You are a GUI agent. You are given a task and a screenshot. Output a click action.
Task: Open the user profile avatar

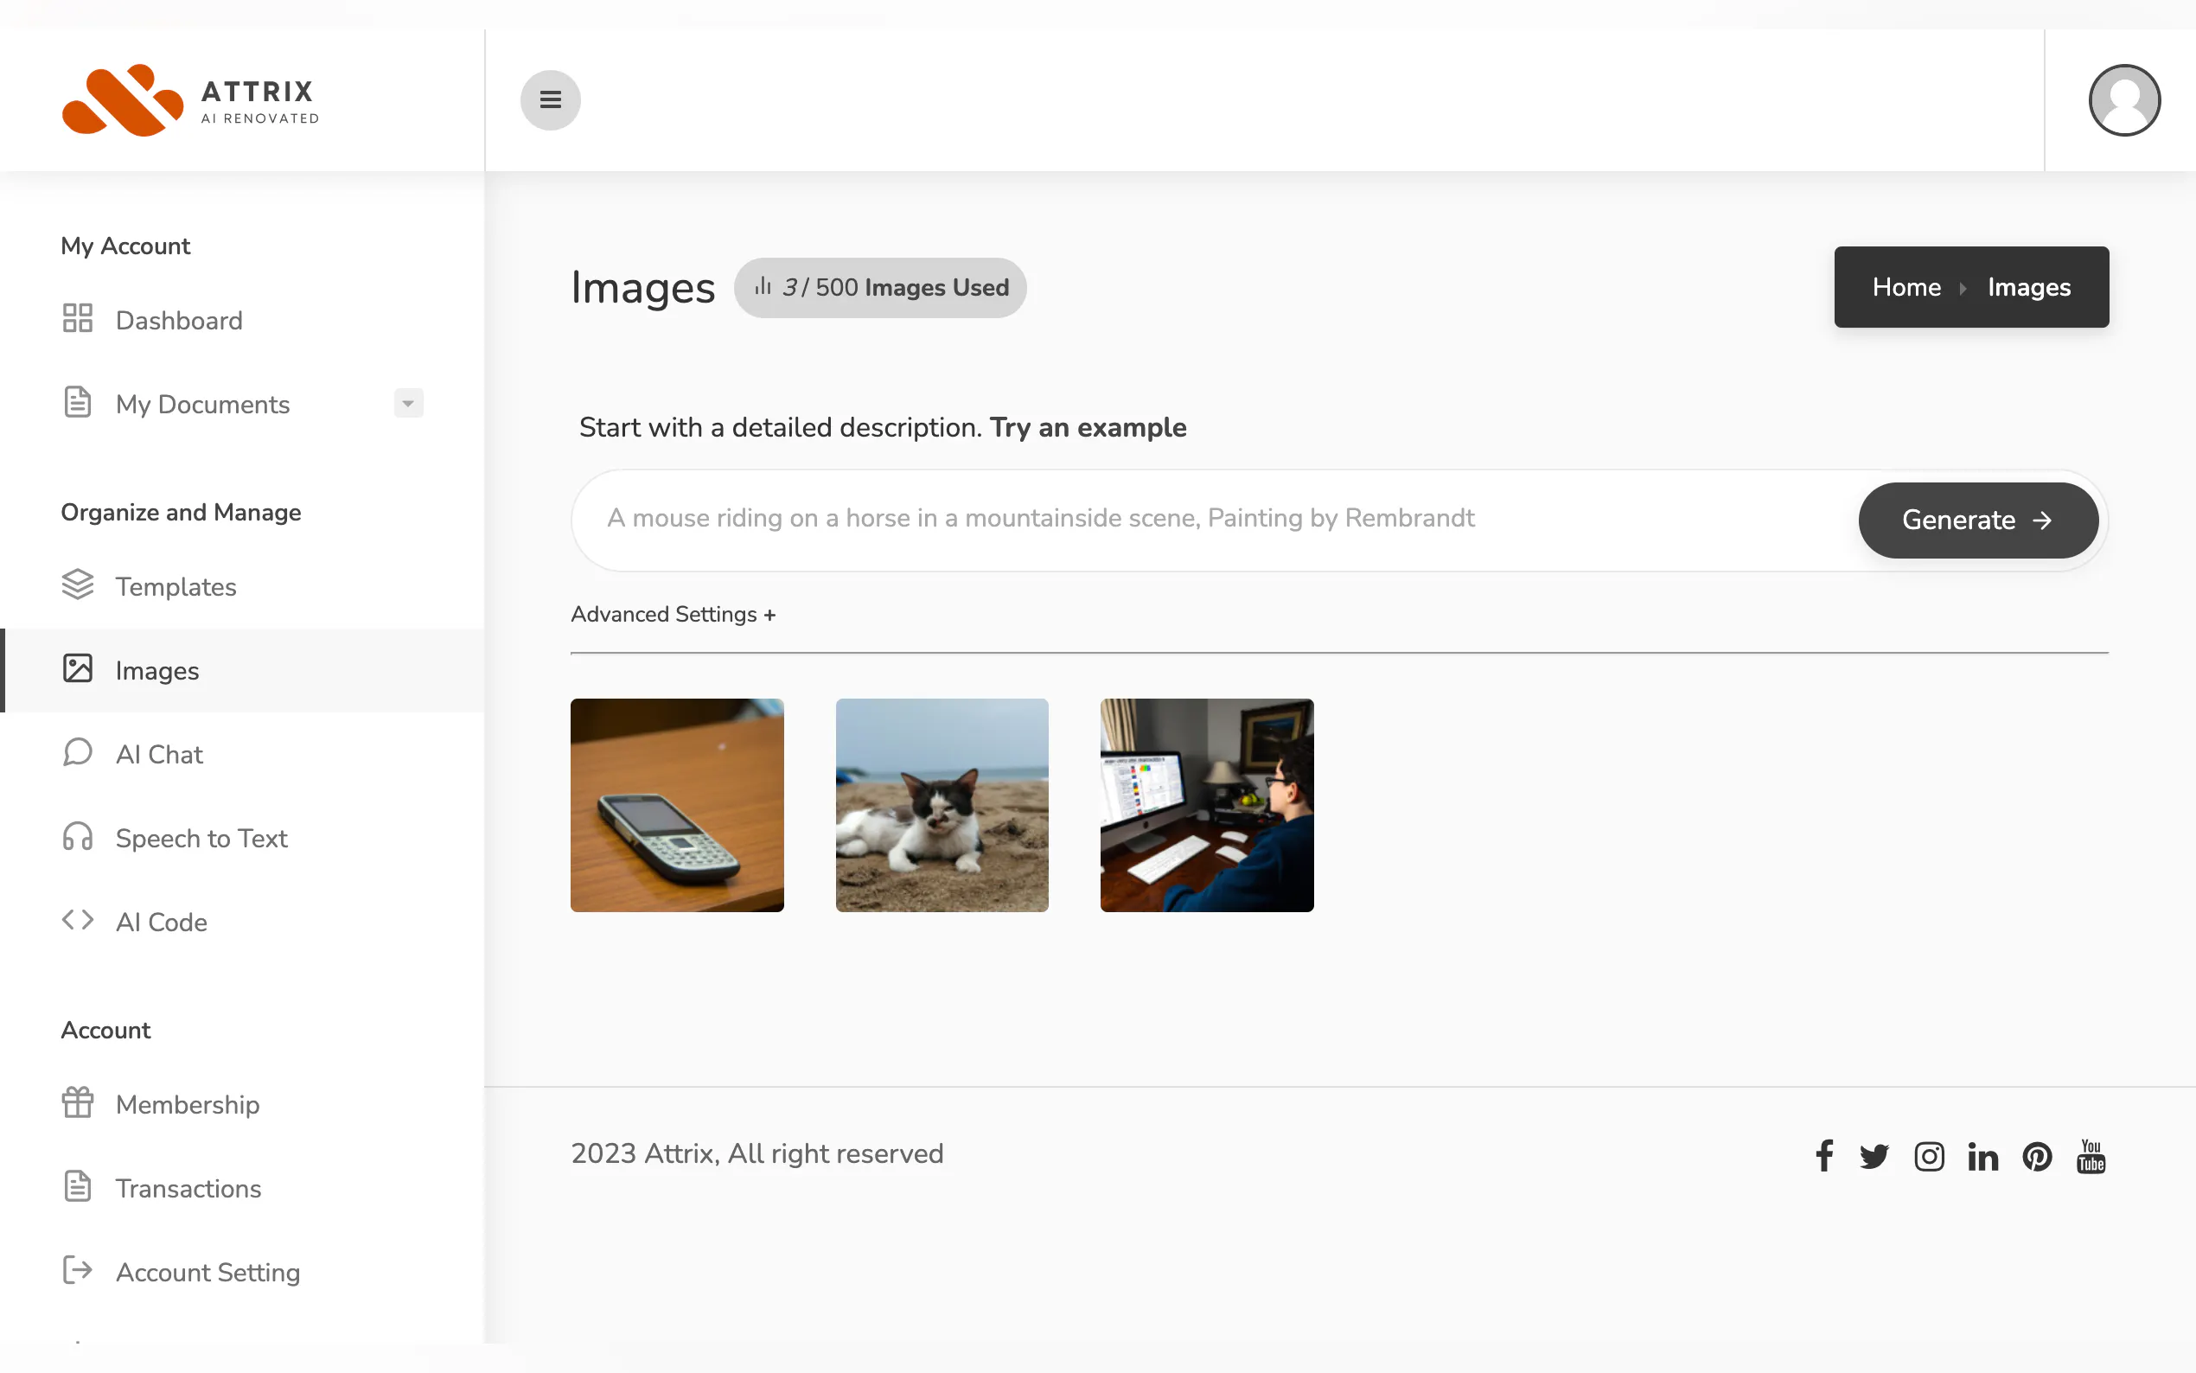pos(2123,100)
